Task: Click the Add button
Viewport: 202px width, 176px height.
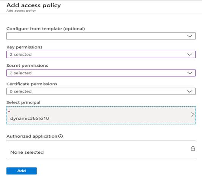Action: 22,171
